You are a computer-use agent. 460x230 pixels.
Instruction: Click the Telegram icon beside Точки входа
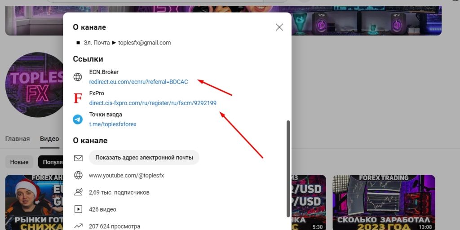[x=78, y=119]
